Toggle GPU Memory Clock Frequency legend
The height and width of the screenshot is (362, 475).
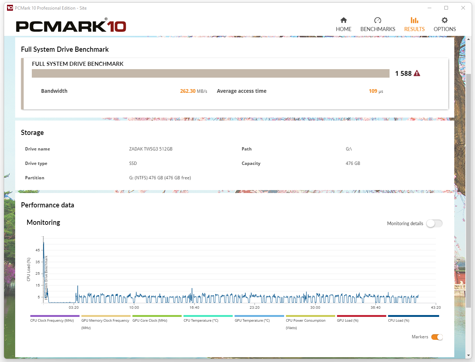[105, 322]
